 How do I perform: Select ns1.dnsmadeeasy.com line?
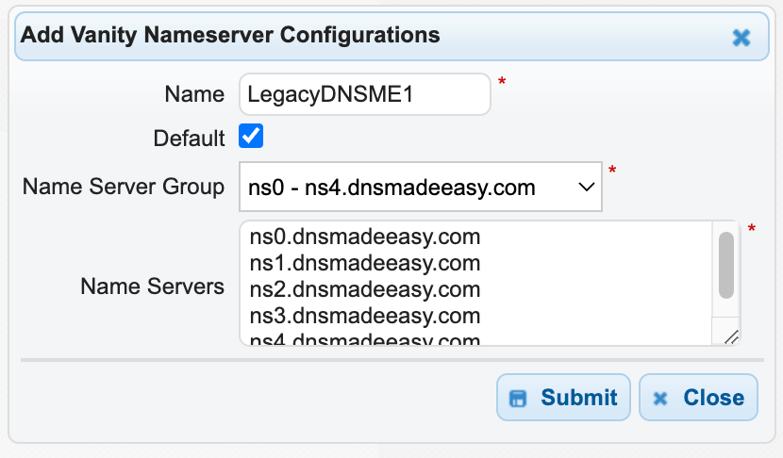[365, 263]
